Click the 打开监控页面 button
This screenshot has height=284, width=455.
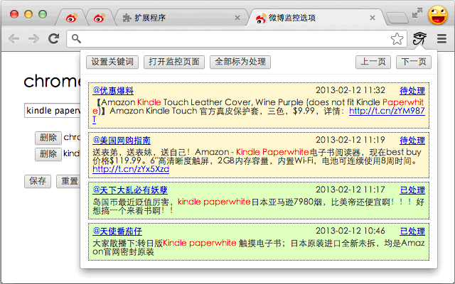[x=174, y=62]
